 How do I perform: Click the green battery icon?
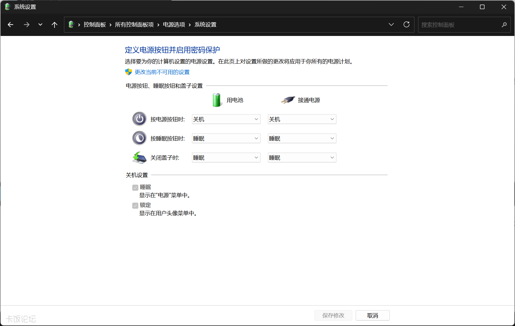click(x=217, y=100)
